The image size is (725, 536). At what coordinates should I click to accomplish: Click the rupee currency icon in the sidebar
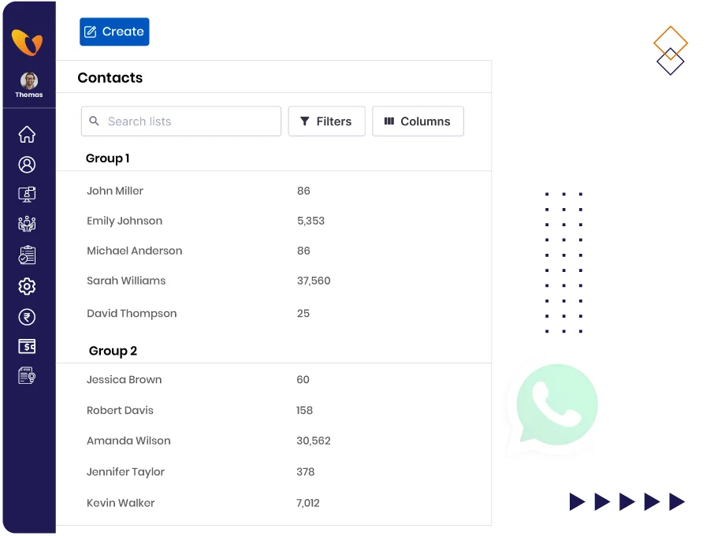[x=27, y=317]
